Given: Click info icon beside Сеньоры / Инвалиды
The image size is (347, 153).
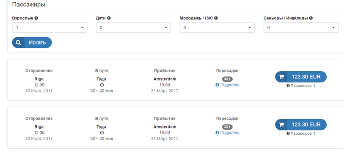Looking at the screenshot, I should click(x=311, y=18).
